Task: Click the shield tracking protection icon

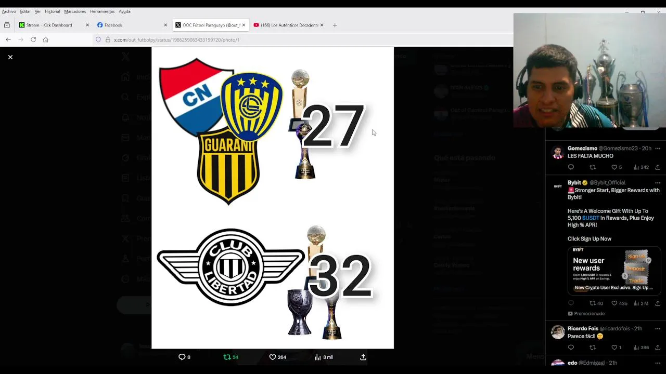Action: coord(98,39)
